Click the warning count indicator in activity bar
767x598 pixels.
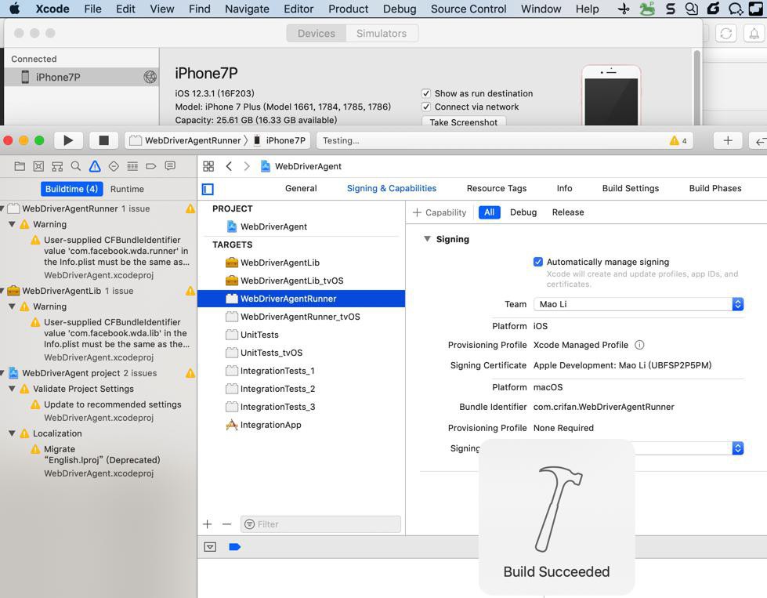678,141
